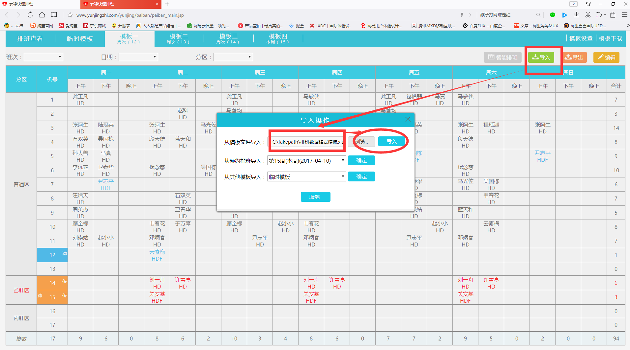Open the 排班查看 tab

pos(30,38)
